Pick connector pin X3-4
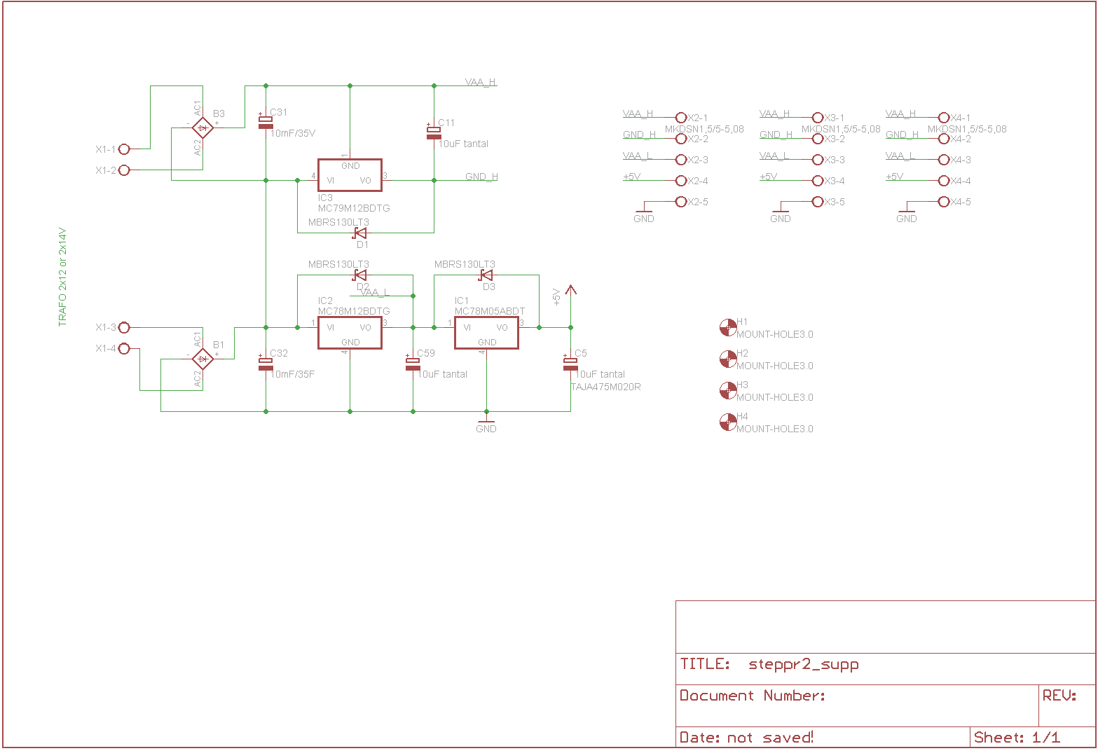 point(817,181)
